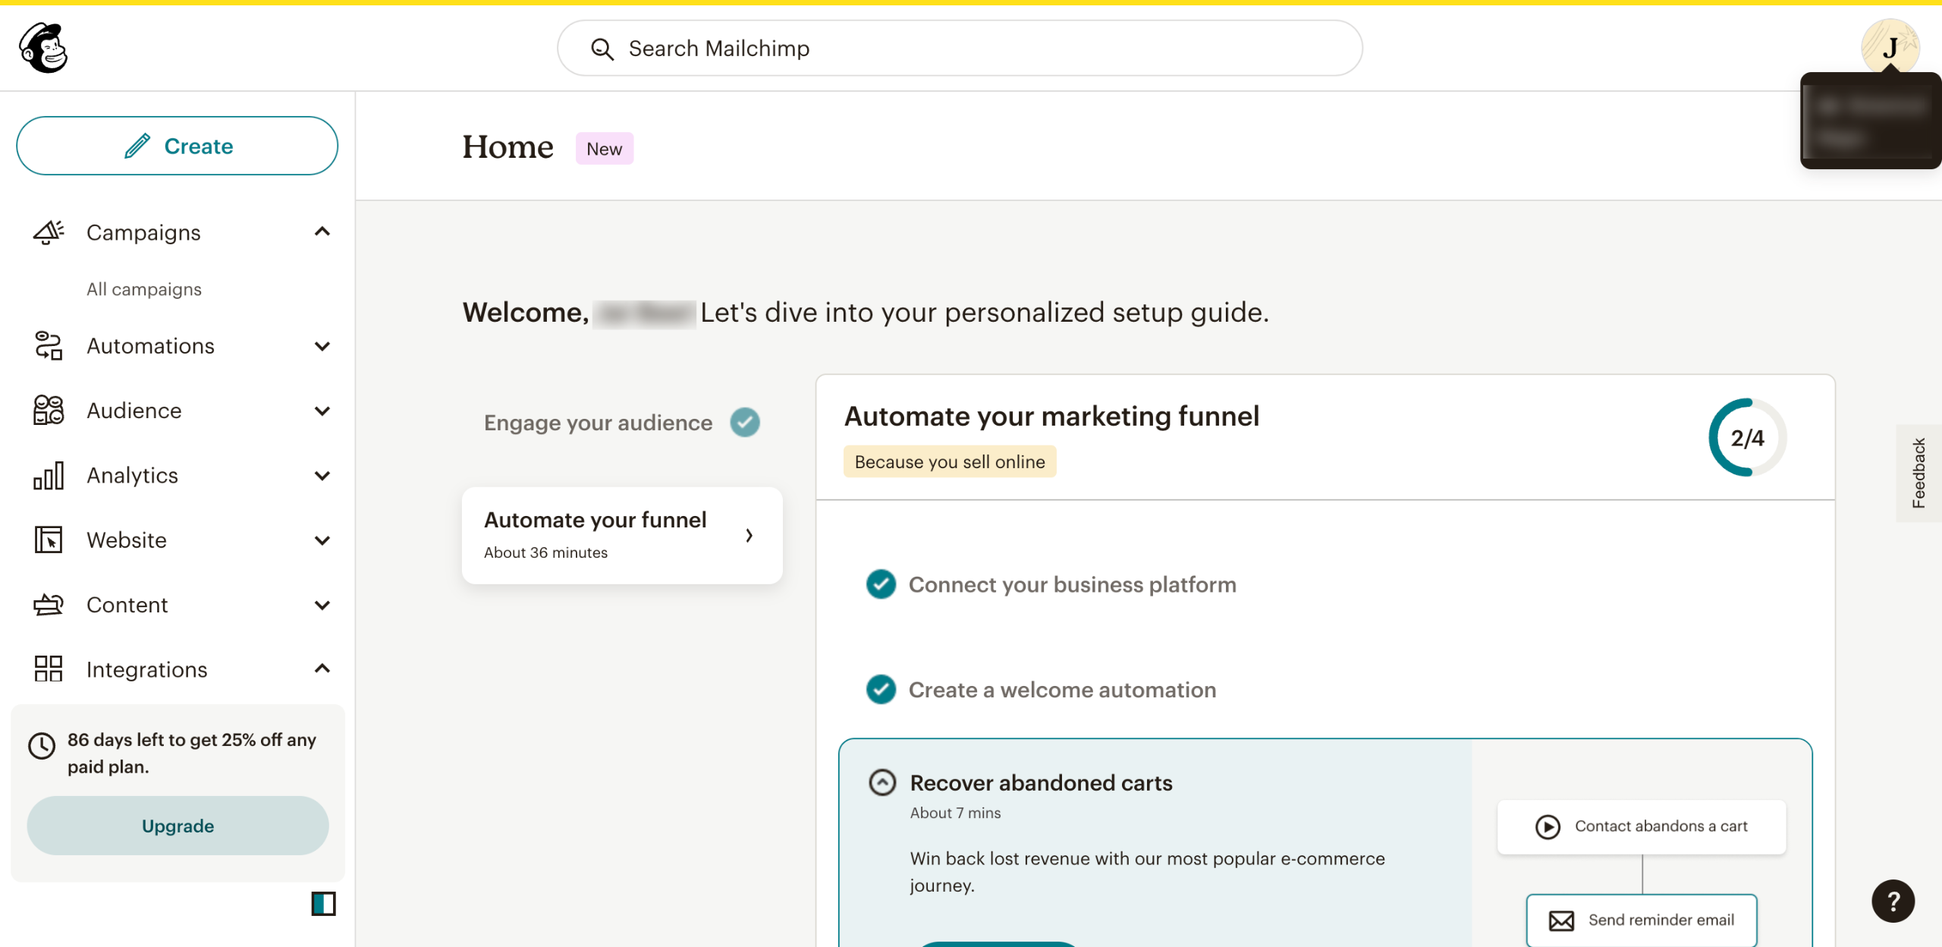The width and height of the screenshot is (1942, 947).
Task: Click the Create button
Action: [177, 146]
